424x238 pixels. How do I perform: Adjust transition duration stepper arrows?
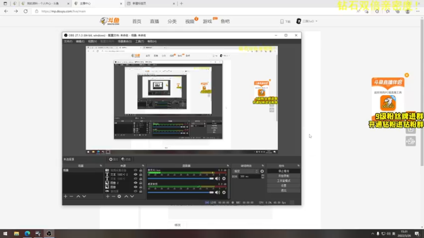(262, 177)
